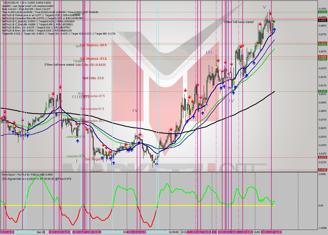Image resolution: width=328 pixels, height=235 pixels.
Task: Select the blue wave IV label
Action: coord(231,101)
